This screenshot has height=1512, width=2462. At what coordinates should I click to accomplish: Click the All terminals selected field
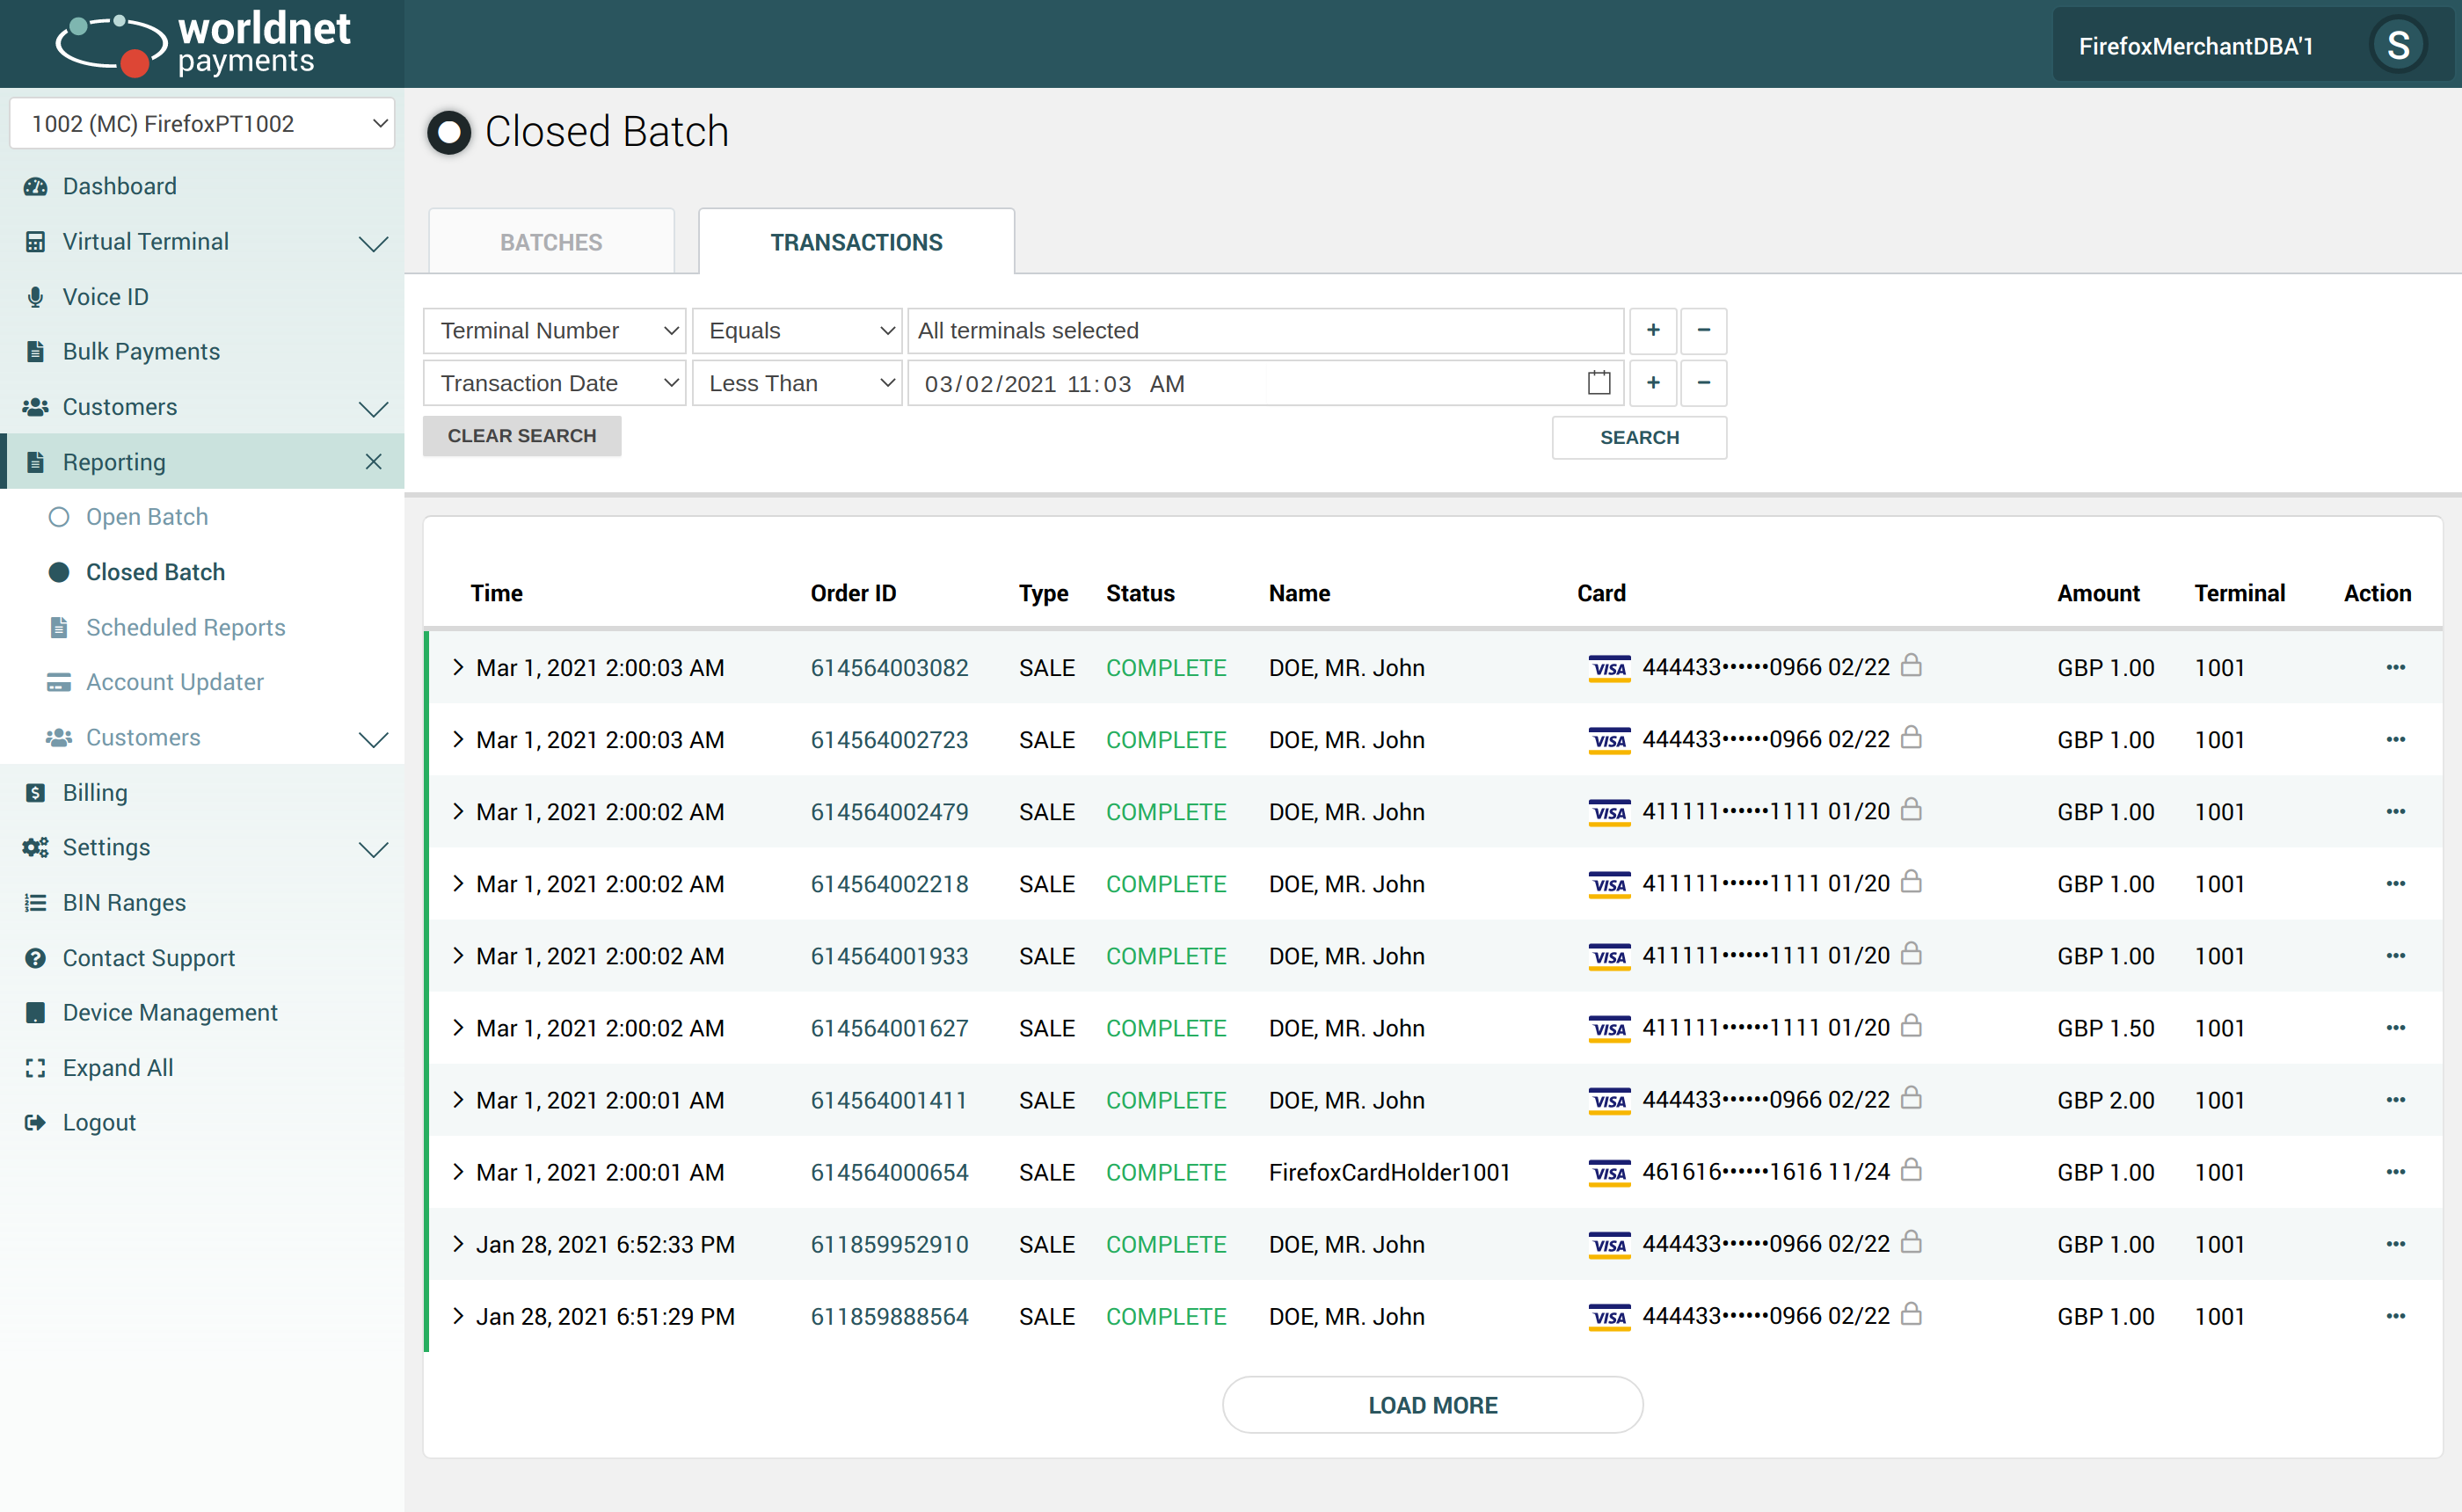[1264, 330]
